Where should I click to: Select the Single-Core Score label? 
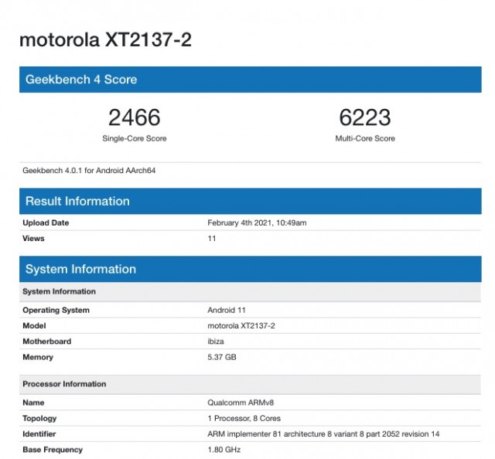pyautogui.click(x=134, y=139)
